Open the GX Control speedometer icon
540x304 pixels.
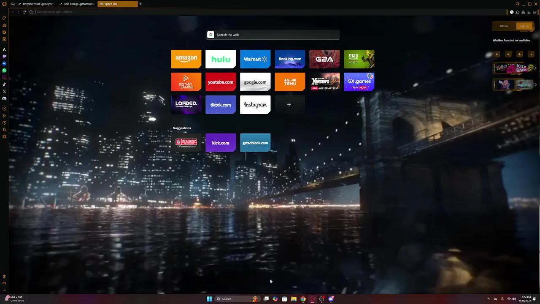click(x=4, y=18)
